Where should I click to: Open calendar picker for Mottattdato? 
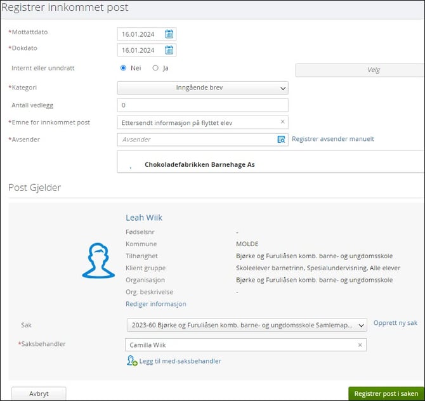[169, 34]
